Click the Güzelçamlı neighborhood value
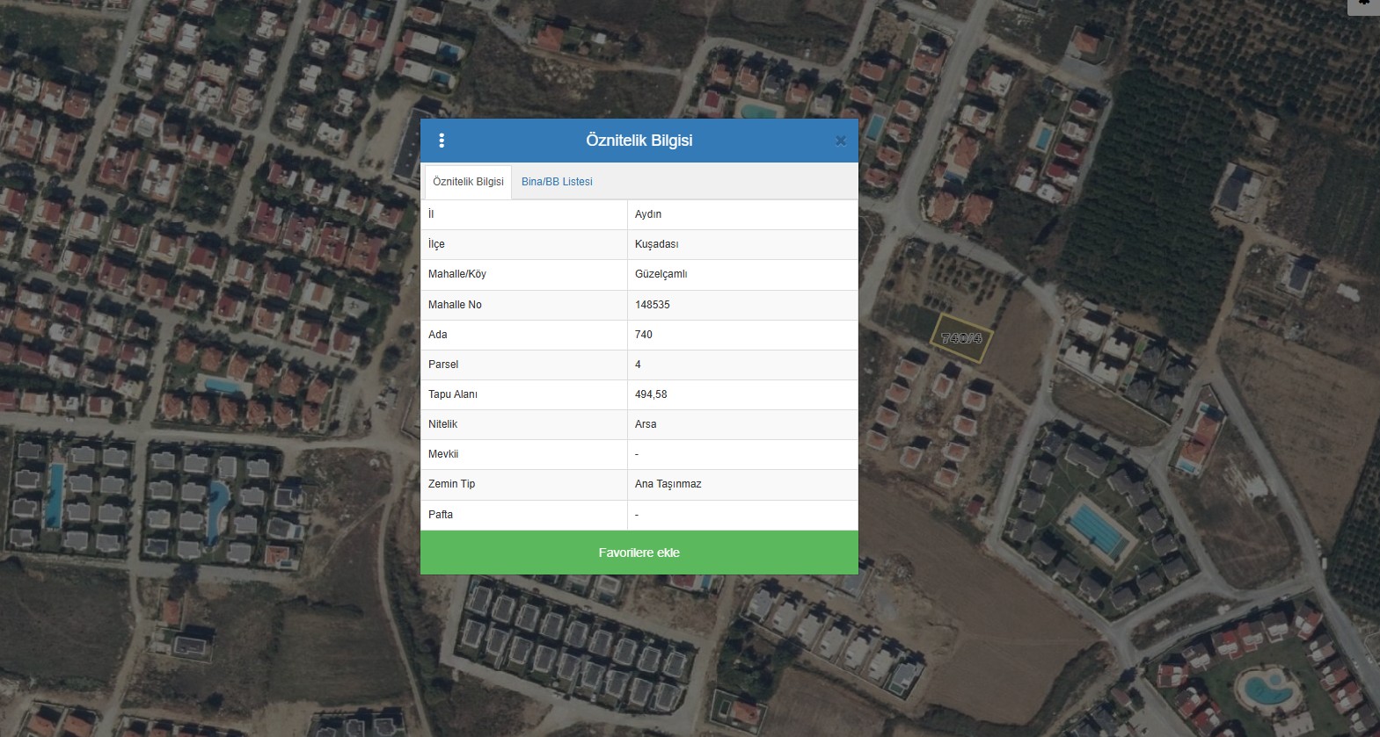The width and height of the screenshot is (1380, 737). 661,274
